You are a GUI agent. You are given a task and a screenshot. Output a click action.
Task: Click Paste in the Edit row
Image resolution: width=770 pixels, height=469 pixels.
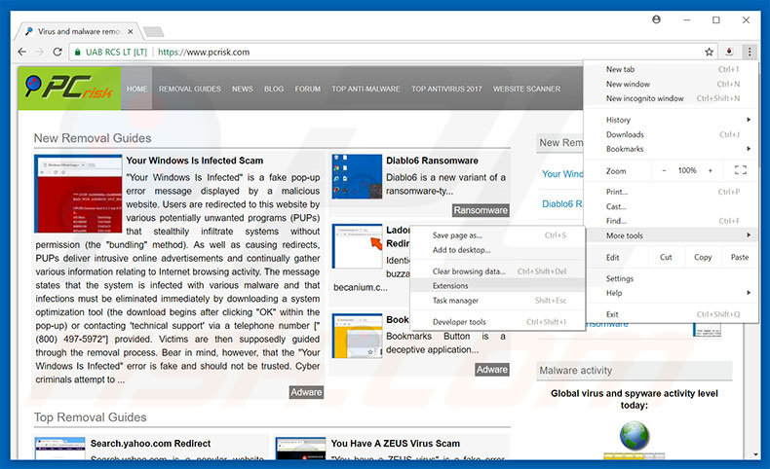coord(740,257)
